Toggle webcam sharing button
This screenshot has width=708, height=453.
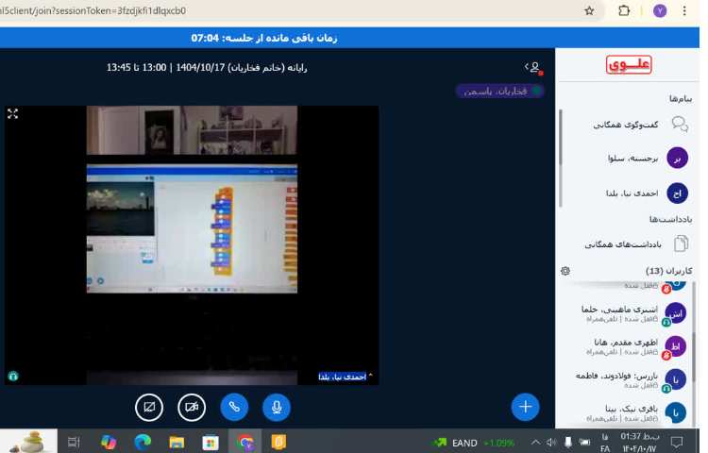tap(192, 408)
